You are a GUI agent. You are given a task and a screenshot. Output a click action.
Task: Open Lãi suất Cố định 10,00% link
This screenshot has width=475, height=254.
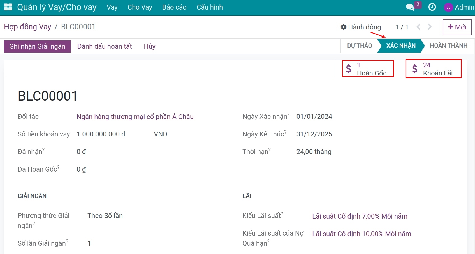pyautogui.click(x=362, y=234)
